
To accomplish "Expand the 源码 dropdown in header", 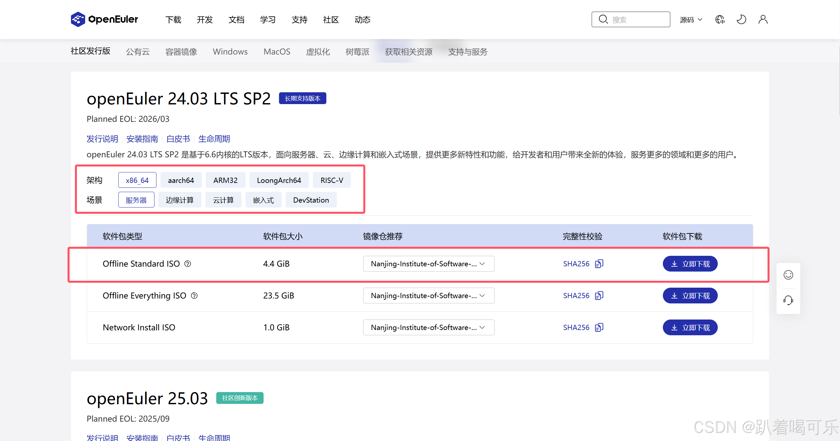I will [x=690, y=19].
